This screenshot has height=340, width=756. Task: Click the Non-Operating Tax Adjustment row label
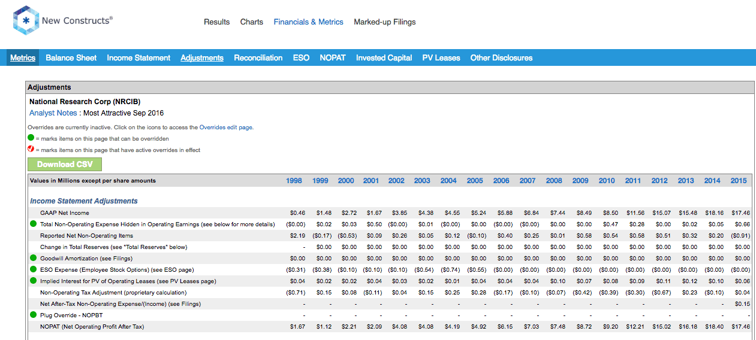click(x=113, y=293)
